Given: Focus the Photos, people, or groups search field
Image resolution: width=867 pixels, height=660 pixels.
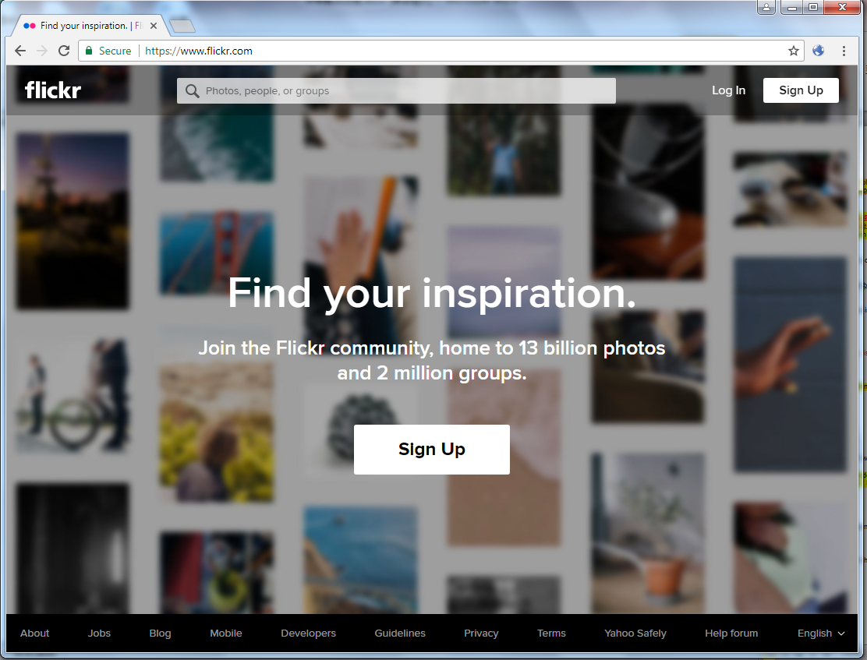Looking at the screenshot, I should pos(396,90).
